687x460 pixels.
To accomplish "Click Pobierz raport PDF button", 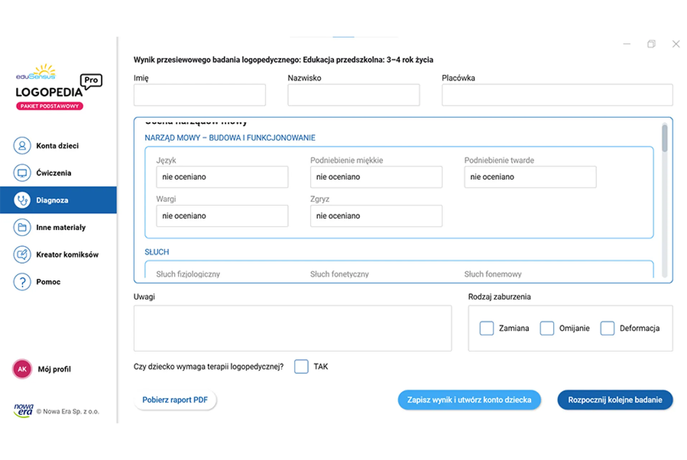I will point(175,400).
